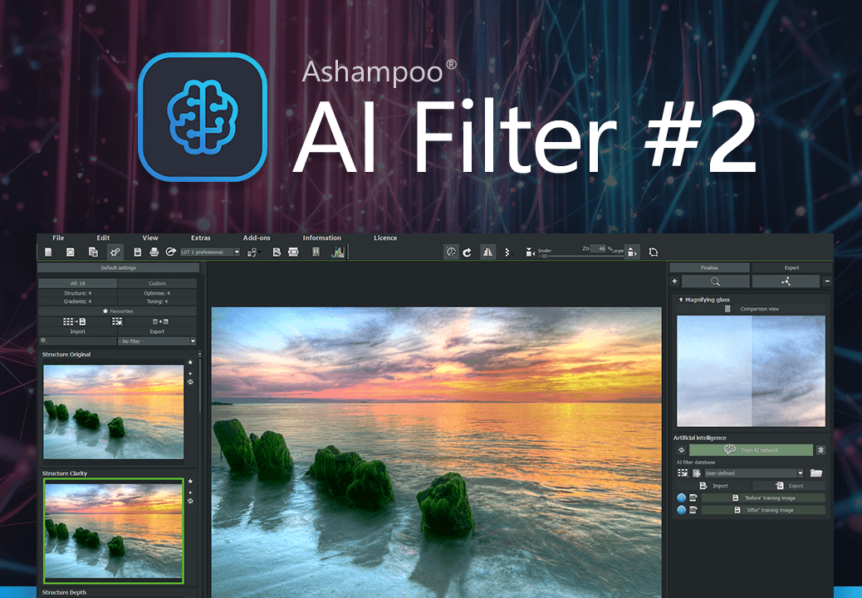Click the print toolbar icon

(154, 252)
